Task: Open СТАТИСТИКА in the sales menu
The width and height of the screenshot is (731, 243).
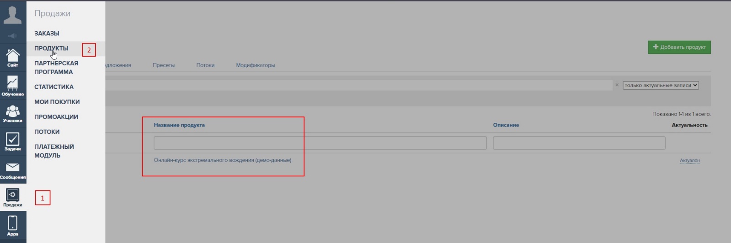Action: pos(54,87)
